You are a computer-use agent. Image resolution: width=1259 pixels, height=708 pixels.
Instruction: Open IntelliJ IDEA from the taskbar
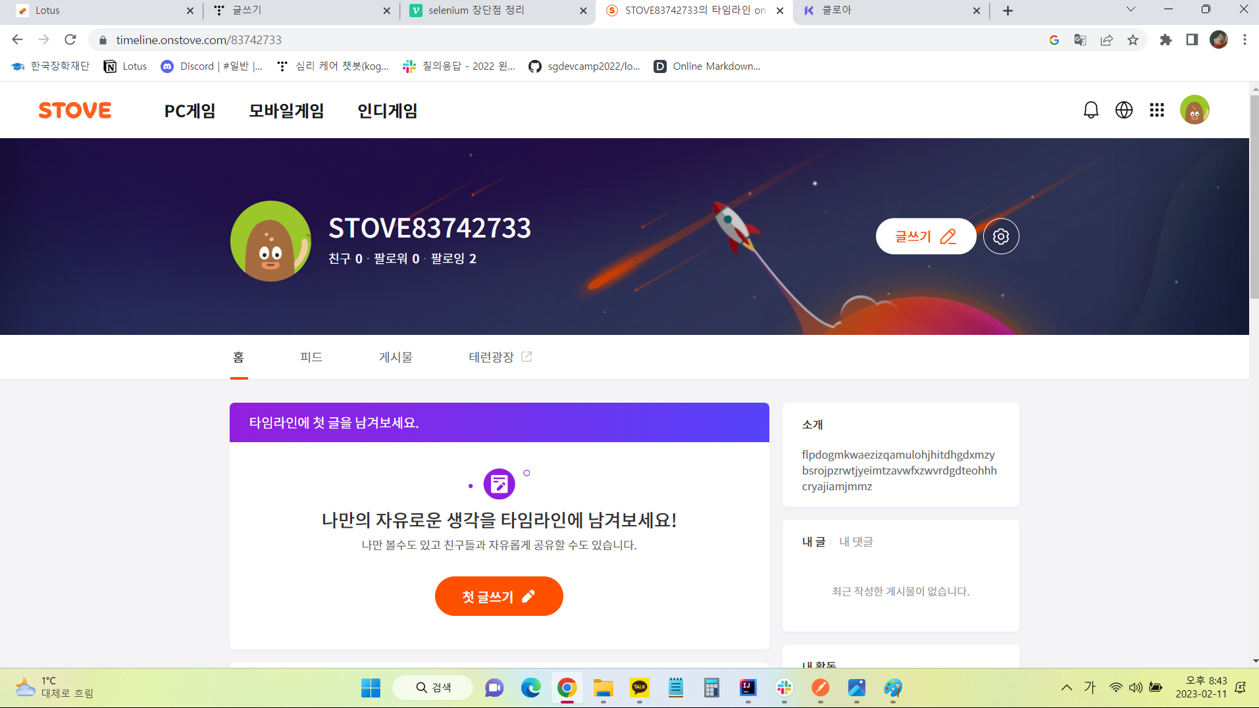[x=748, y=688]
